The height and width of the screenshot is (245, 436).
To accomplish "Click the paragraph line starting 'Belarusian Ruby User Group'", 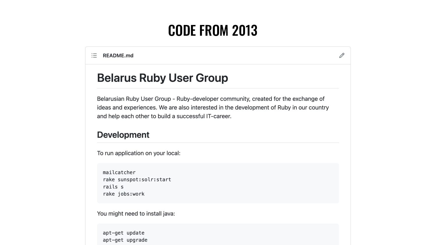I will (x=211, y=99).
